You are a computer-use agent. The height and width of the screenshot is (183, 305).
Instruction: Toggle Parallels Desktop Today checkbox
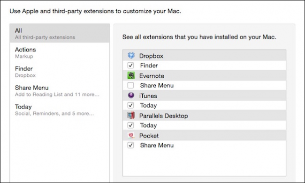[x=130, y=125]
